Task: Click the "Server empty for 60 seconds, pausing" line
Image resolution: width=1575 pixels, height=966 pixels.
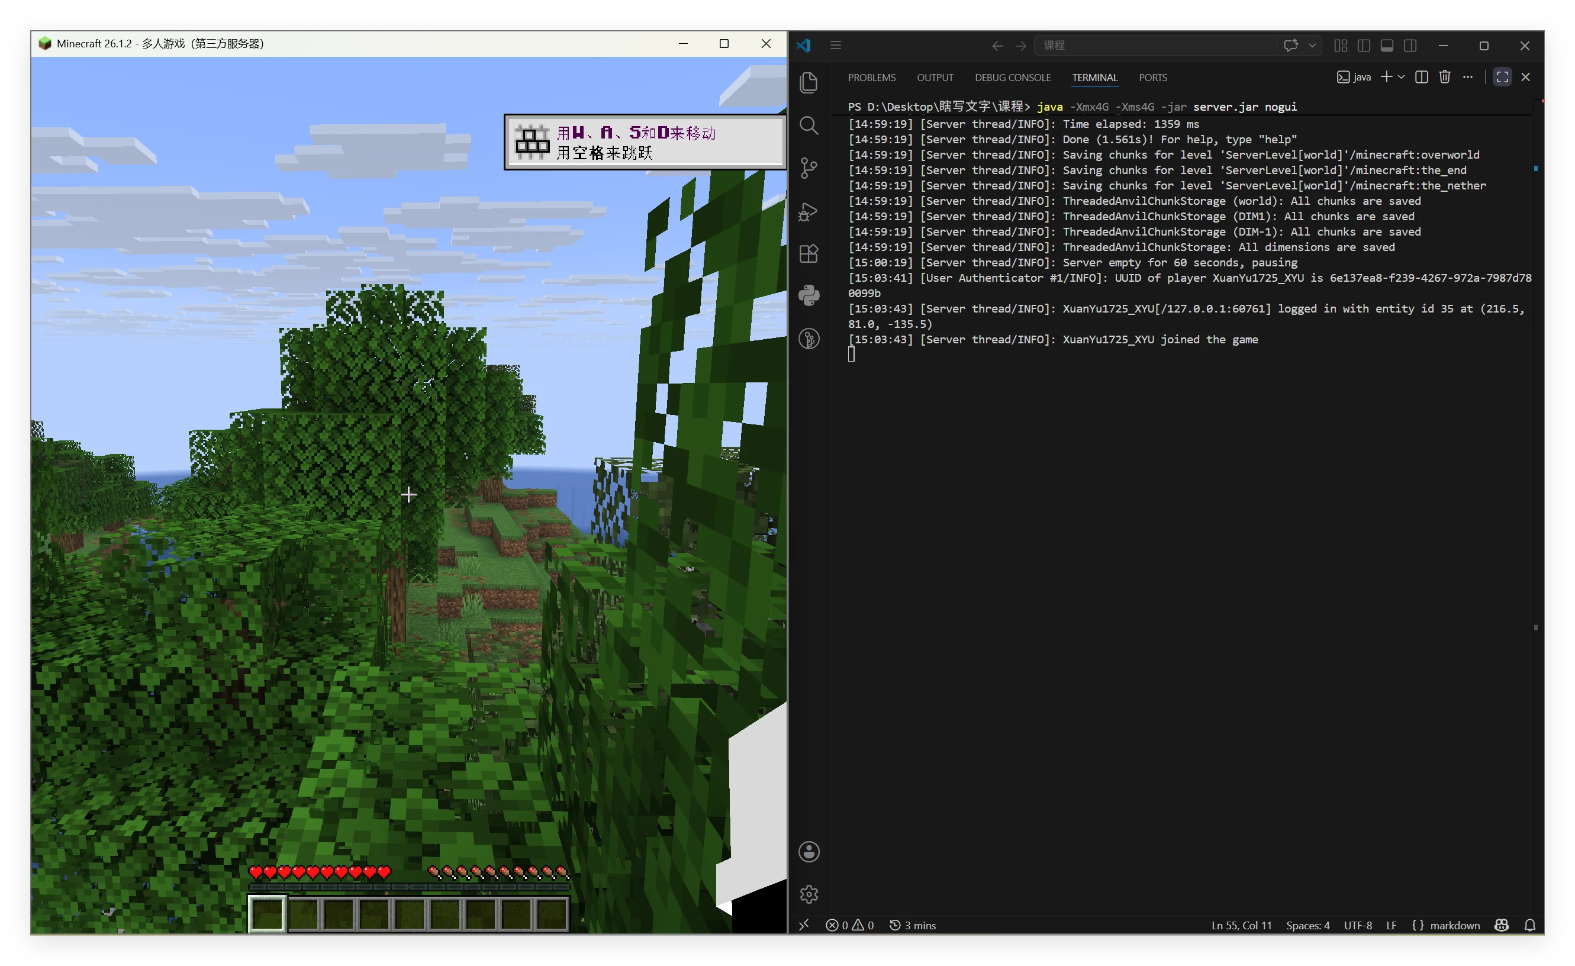Action: point(1072,263)
